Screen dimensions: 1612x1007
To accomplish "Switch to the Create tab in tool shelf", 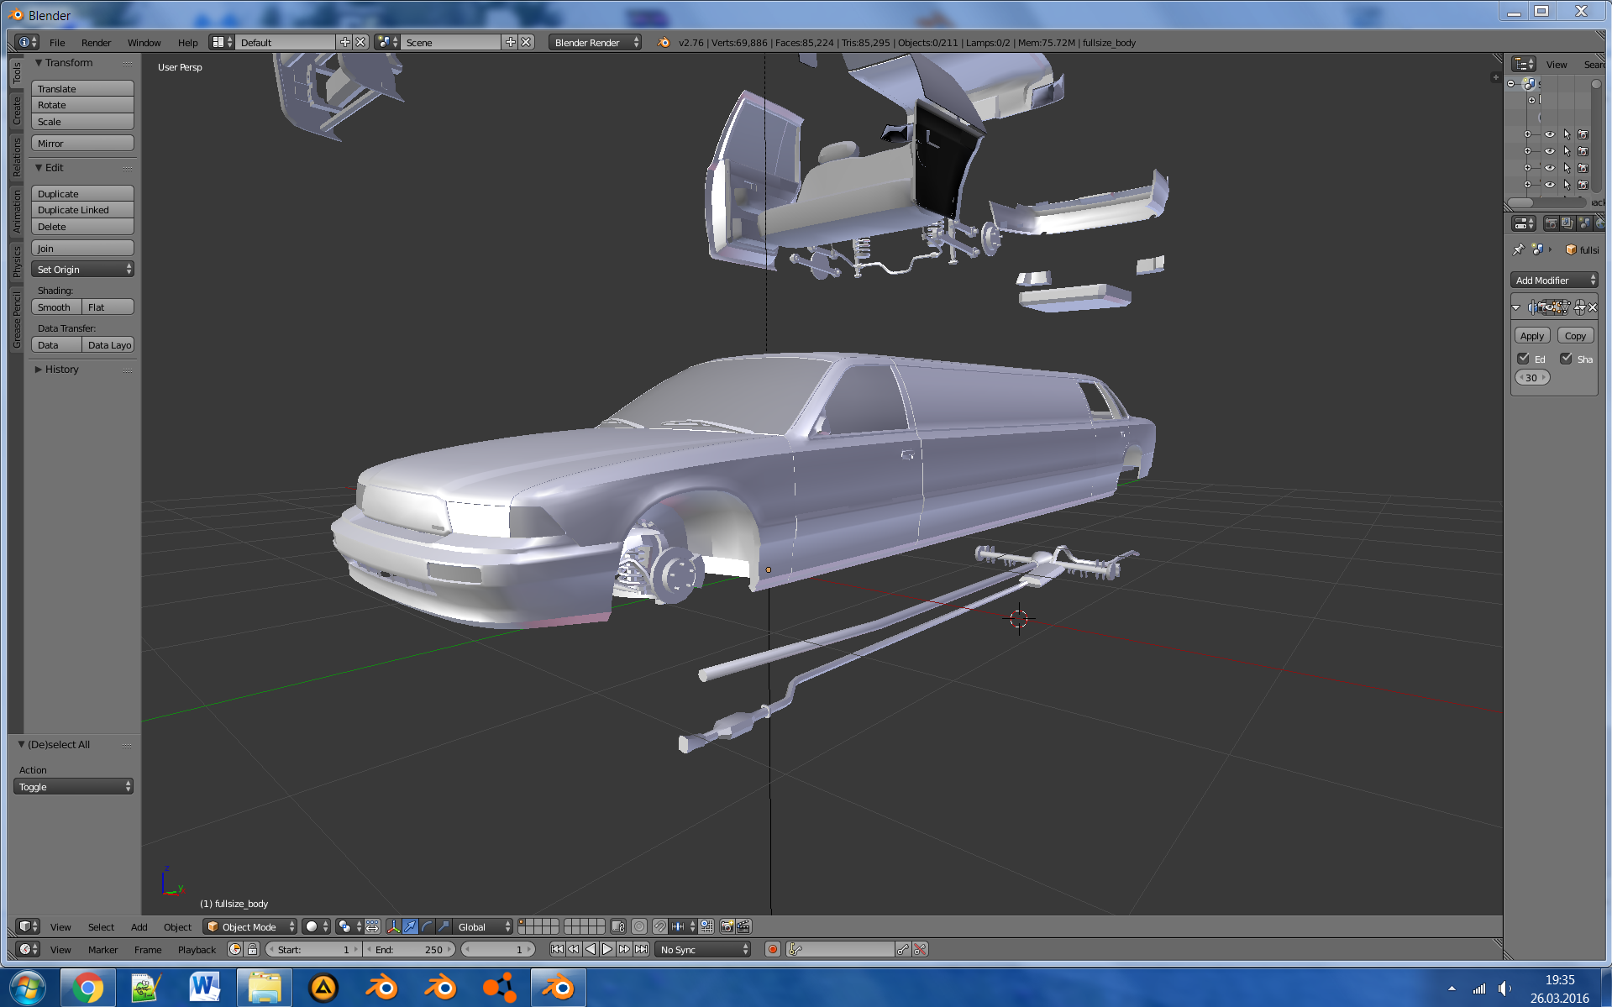I will coord(16,110).
